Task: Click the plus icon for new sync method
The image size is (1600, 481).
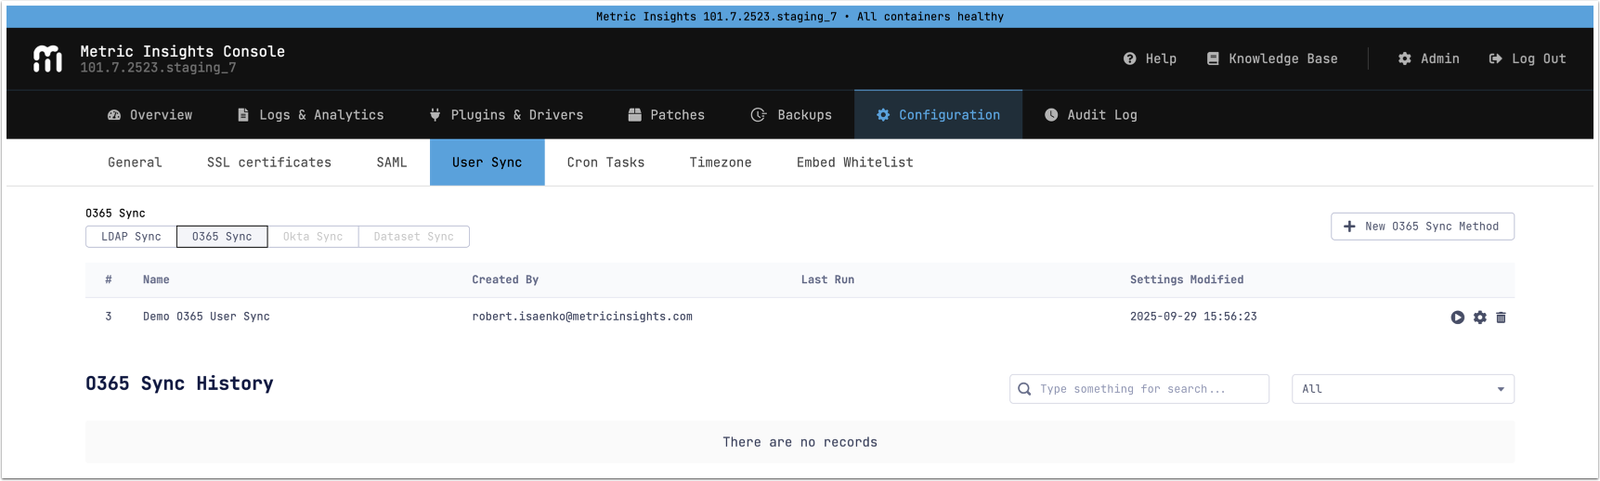Action: tap(1349, 227)
